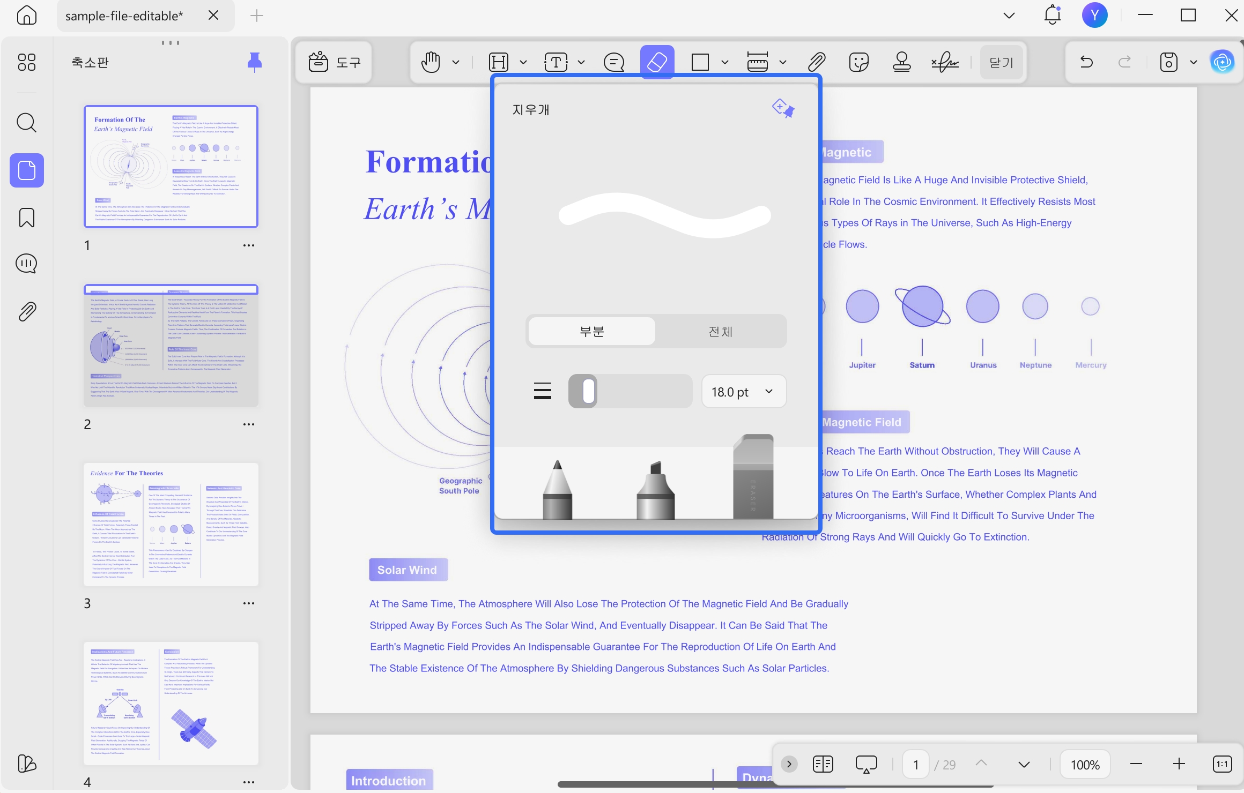The image size is (1244, 793).
Task: Click the 닫기 close button
Action: click(x=1001, y=62)
